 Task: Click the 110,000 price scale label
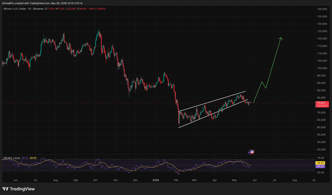(322, 53)
